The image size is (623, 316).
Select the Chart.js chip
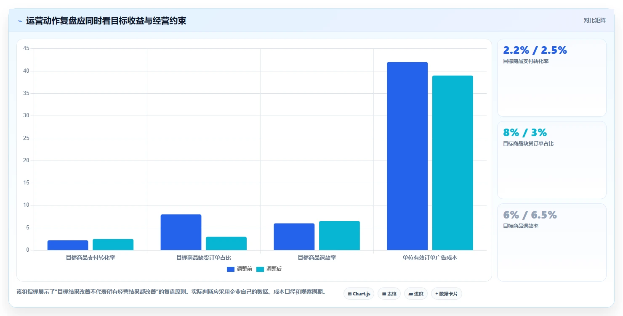(359, 294)
